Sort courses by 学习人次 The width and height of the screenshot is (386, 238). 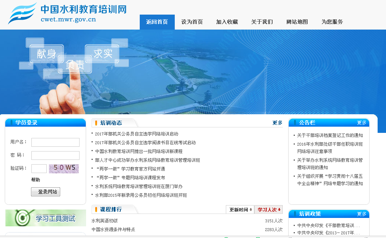coord(269,210)
